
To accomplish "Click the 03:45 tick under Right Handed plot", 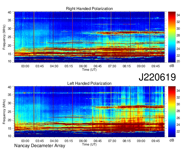I will [40, 66].
